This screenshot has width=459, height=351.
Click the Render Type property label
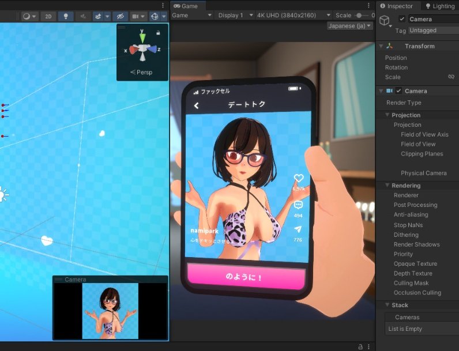click(404, 103)
